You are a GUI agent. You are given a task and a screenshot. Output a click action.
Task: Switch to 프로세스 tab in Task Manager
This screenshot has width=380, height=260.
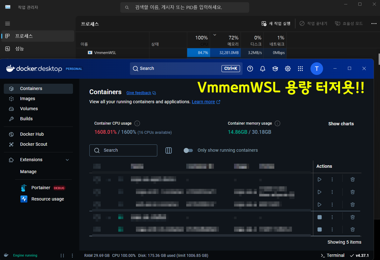coord(38,36)
